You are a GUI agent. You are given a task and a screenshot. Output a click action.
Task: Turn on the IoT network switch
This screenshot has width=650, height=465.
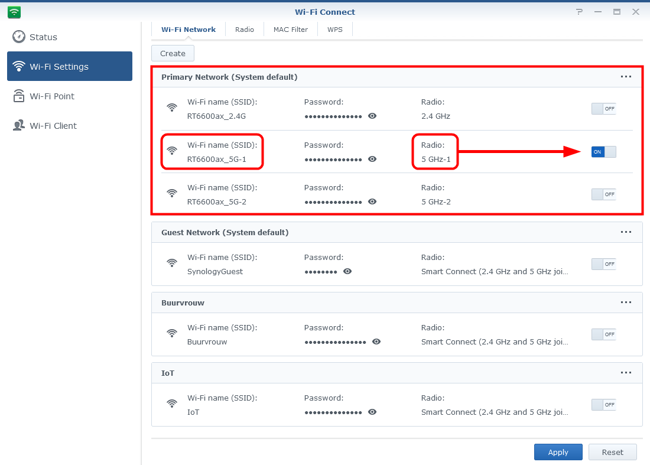click(x=603, y=405)
